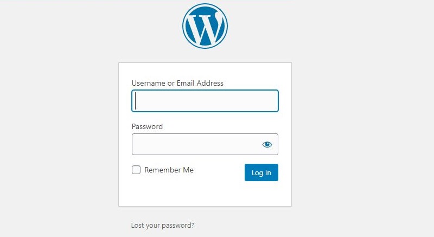Click the word Email in the username label
Image resolution: width=434 pixels, height=237 pixels.
click(x=186, y=83)
